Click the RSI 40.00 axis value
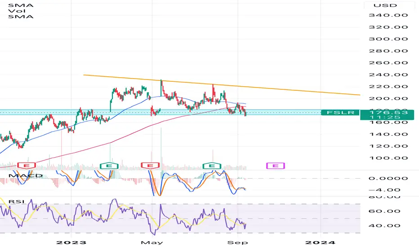The width and height of the screenshot is (419, 247). [x=384, y=225]
